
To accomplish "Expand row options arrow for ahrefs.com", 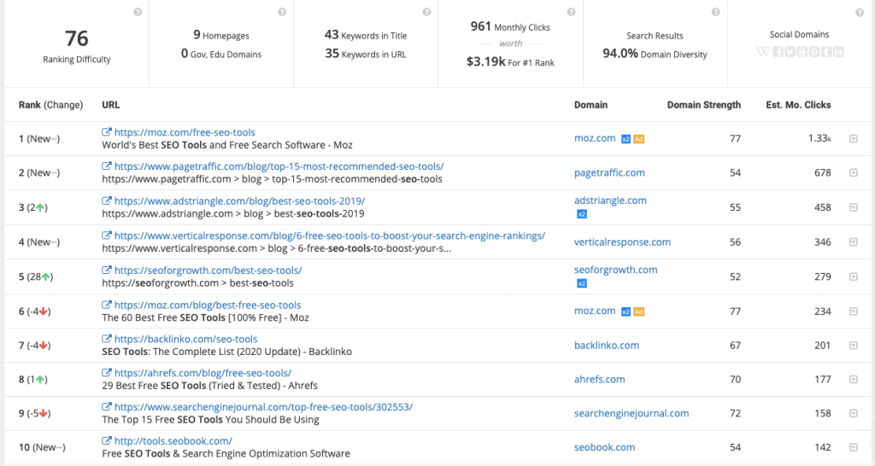I will pos(854,379).
